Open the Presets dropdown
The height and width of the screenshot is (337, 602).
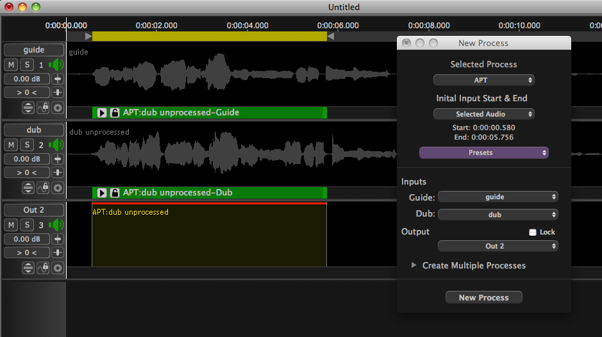[x=483, y=152]
